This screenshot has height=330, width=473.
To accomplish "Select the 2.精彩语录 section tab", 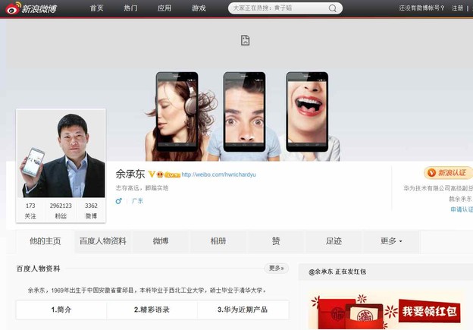I will pos(152,310).
